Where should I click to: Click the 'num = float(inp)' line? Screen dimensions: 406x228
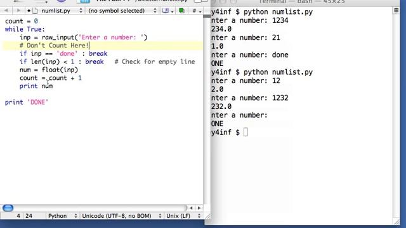tap(49, 70)
